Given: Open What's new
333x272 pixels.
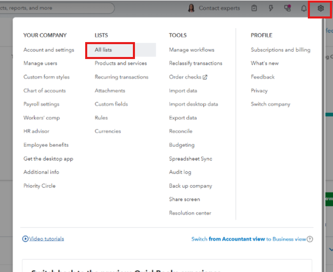Looking at the screenshot, I should [x=264, y=63].
